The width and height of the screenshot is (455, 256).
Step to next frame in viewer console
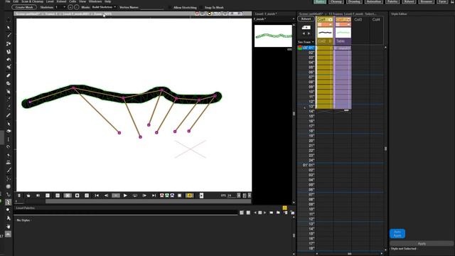(144, 196)
